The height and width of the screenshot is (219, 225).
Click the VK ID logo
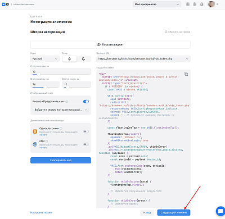tap(6, 4)
